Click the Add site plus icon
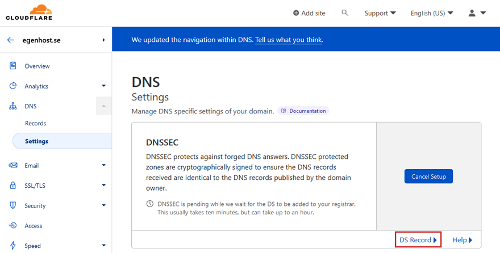Image resolution: width=500 pixels, height=253 pixels. 296,13
